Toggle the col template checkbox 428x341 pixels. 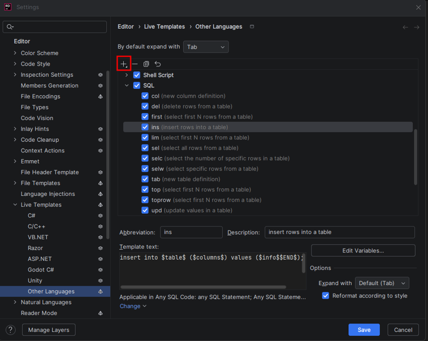pos(145,96)
